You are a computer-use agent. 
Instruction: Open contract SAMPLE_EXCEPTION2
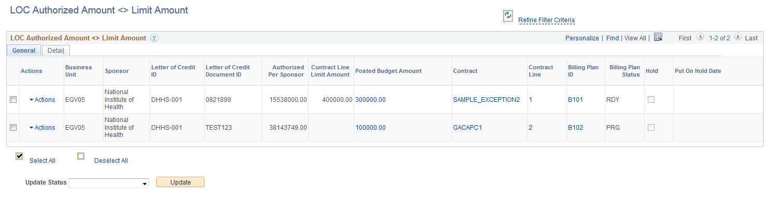point(486,100)
